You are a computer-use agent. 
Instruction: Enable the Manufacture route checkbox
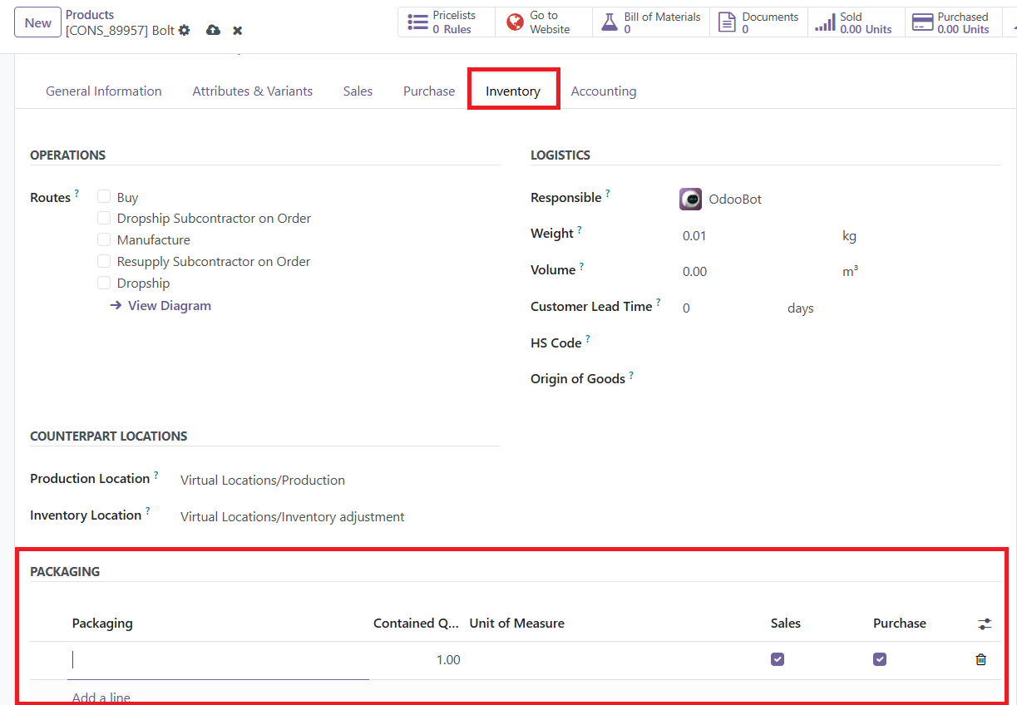pyautogui.click(x=104, y=239)
